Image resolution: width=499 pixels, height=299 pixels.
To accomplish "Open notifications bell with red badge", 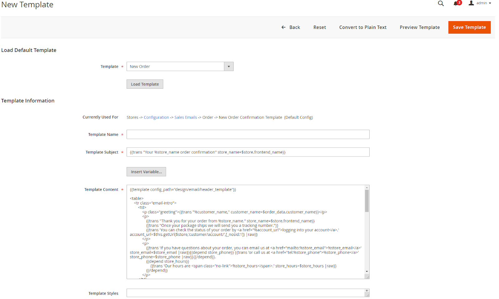I will coord(457,3).
